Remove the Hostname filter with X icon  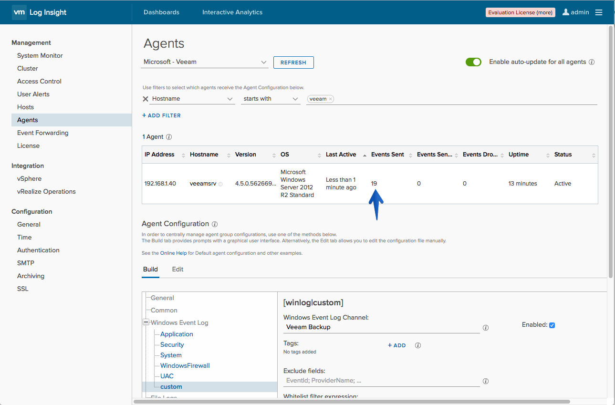click(146, 99)
